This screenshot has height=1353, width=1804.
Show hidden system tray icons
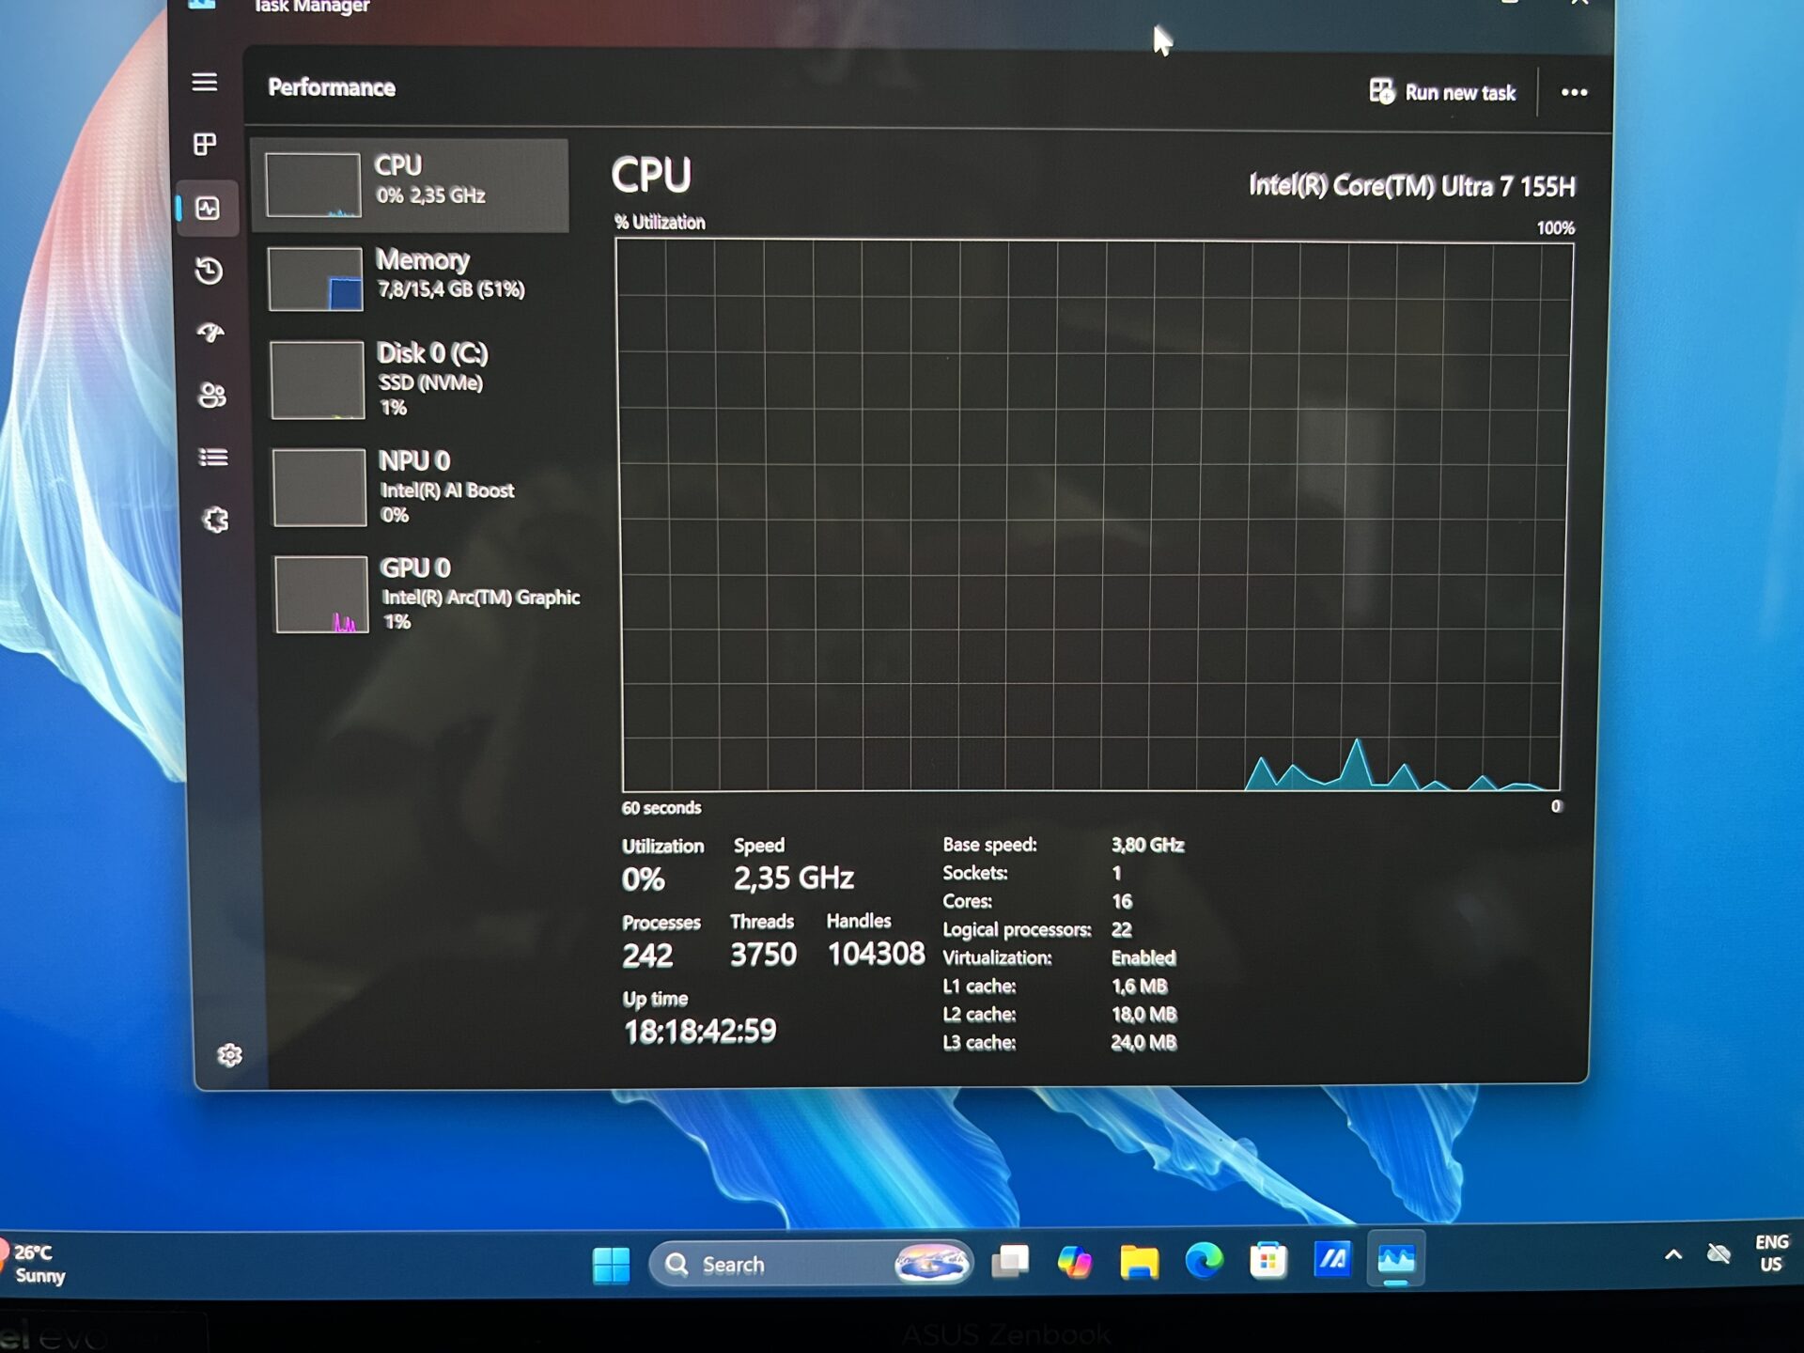[x=1673, y=1254]
